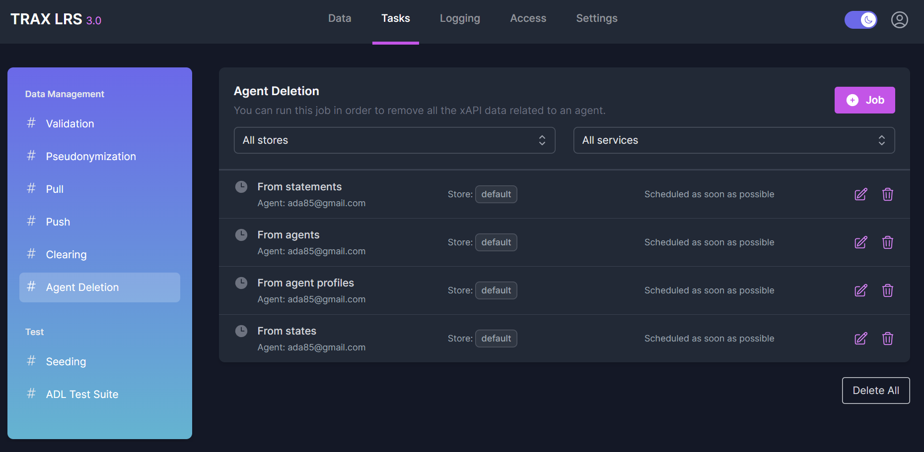This screenshot has height=452, width=924.
Task: Go to the Settings tab
Action: [596, 18]
